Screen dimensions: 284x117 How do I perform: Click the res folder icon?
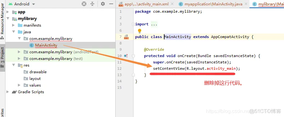point(20,65)
